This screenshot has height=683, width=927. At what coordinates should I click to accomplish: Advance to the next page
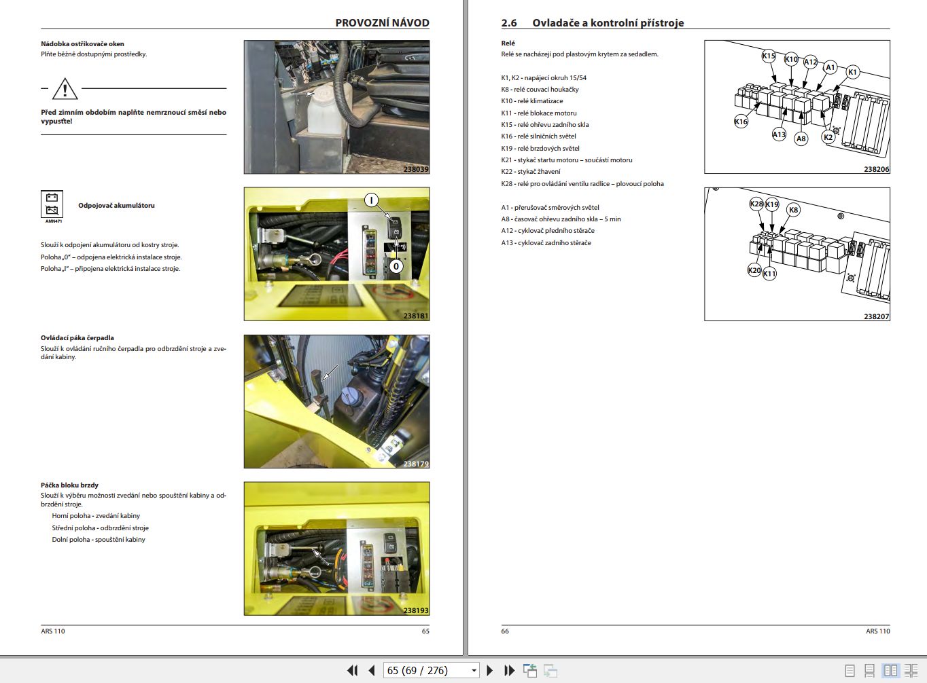coord(489,670)
